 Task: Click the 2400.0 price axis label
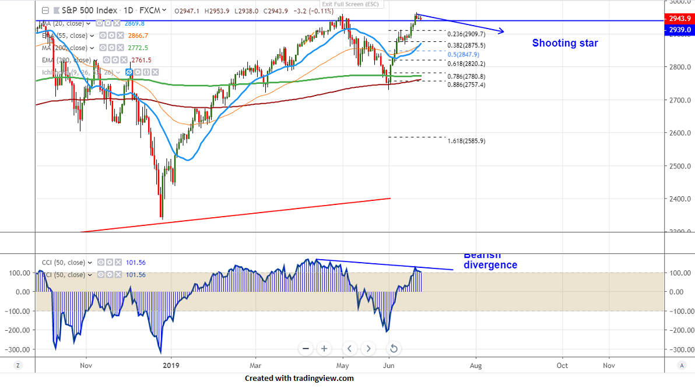click(x=679, y=199)
